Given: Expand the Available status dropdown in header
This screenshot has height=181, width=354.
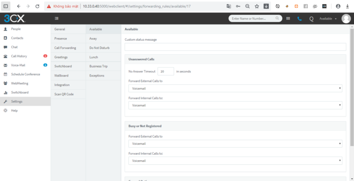Looking at the screenshot, I should [328, 19].
